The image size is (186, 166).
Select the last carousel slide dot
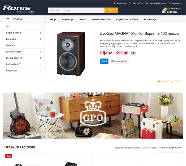click(180, 81)
